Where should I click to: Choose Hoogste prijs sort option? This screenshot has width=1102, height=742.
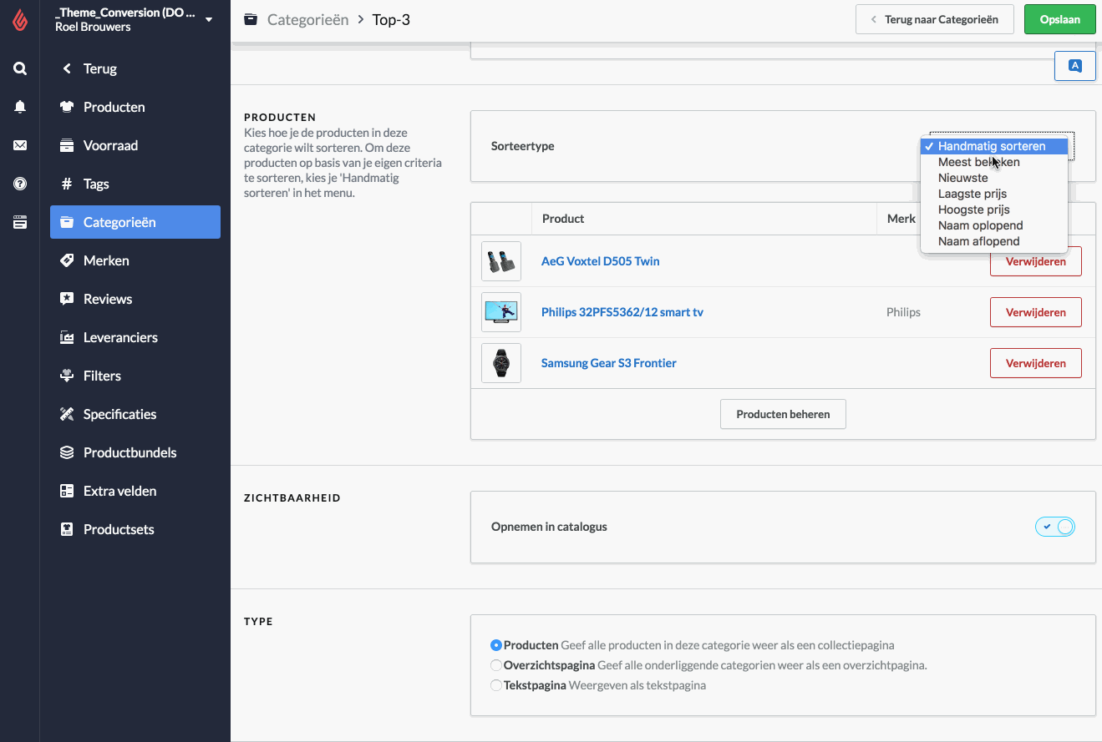pyautogui.click(x=993, y=209)
